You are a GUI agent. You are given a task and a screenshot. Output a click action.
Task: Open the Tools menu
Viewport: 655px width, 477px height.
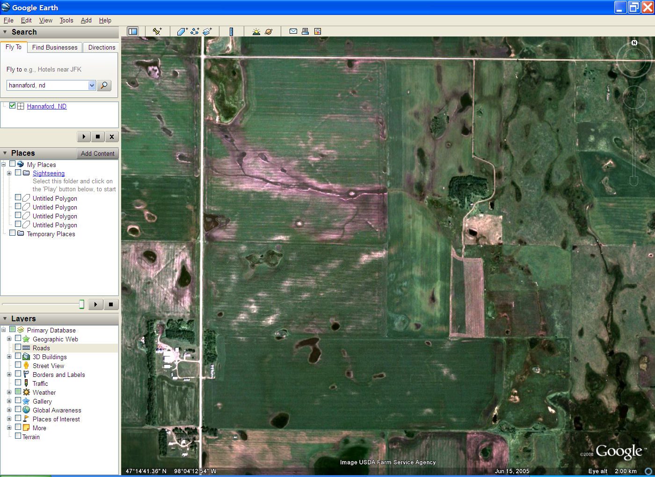[x=66, y=20]
